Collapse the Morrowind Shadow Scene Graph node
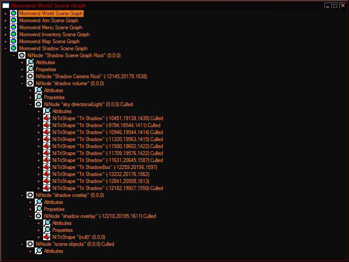Image resolution: width=349 pixels, height=262 pixels. pos(5,48)
